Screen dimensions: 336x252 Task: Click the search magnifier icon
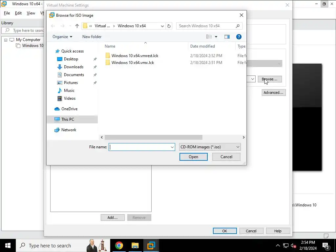(x=238, y=26)
